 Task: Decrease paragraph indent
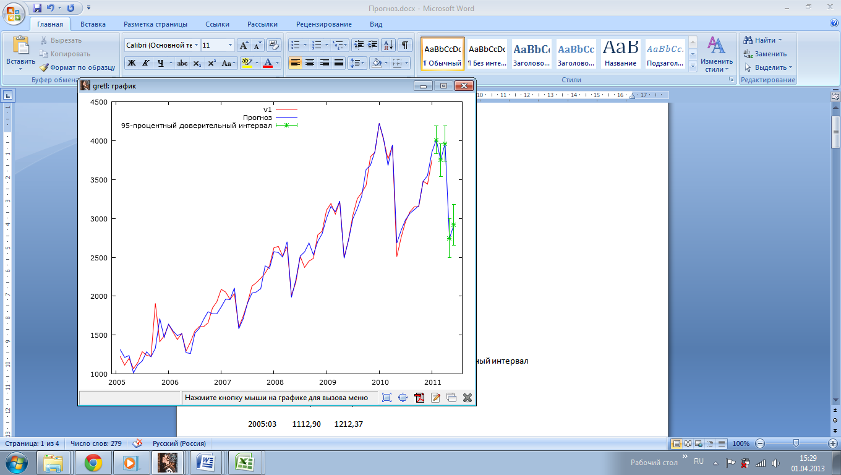tap(359, 45)
